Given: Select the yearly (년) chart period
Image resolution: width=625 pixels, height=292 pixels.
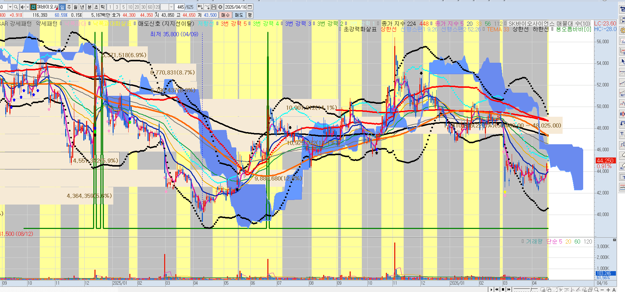Looking at the screenshot, I should tap(82, 7).
